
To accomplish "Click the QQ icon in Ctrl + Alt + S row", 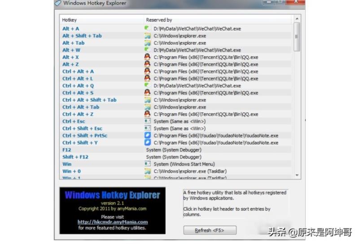I will click(148, 92).
